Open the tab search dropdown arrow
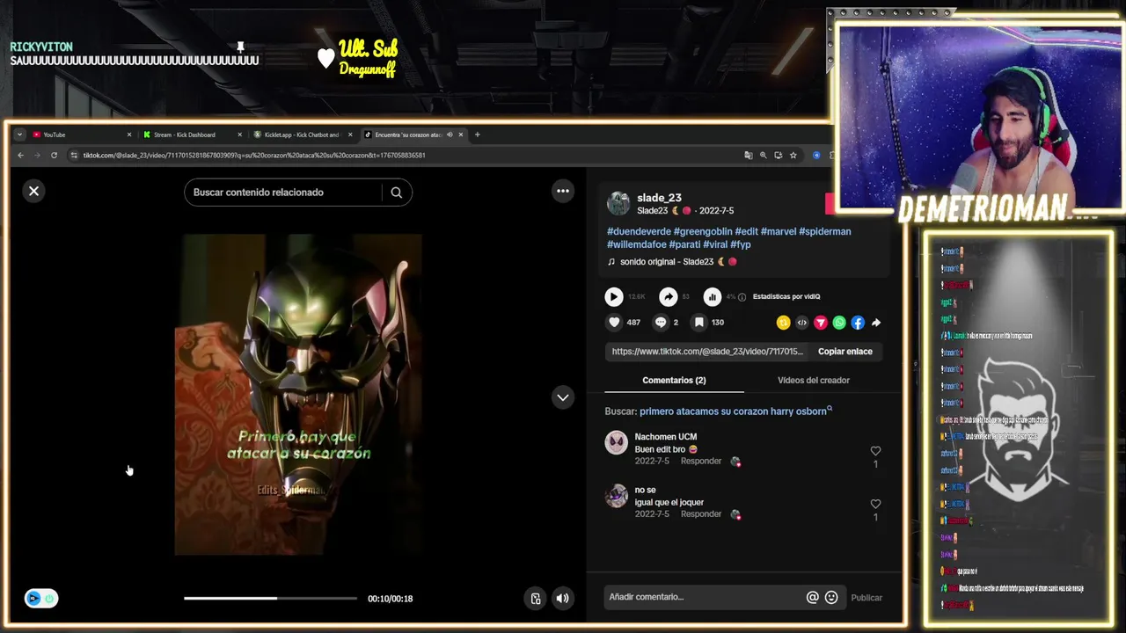The width and height of the screenshot is (1126, 633). click(19, 135)
